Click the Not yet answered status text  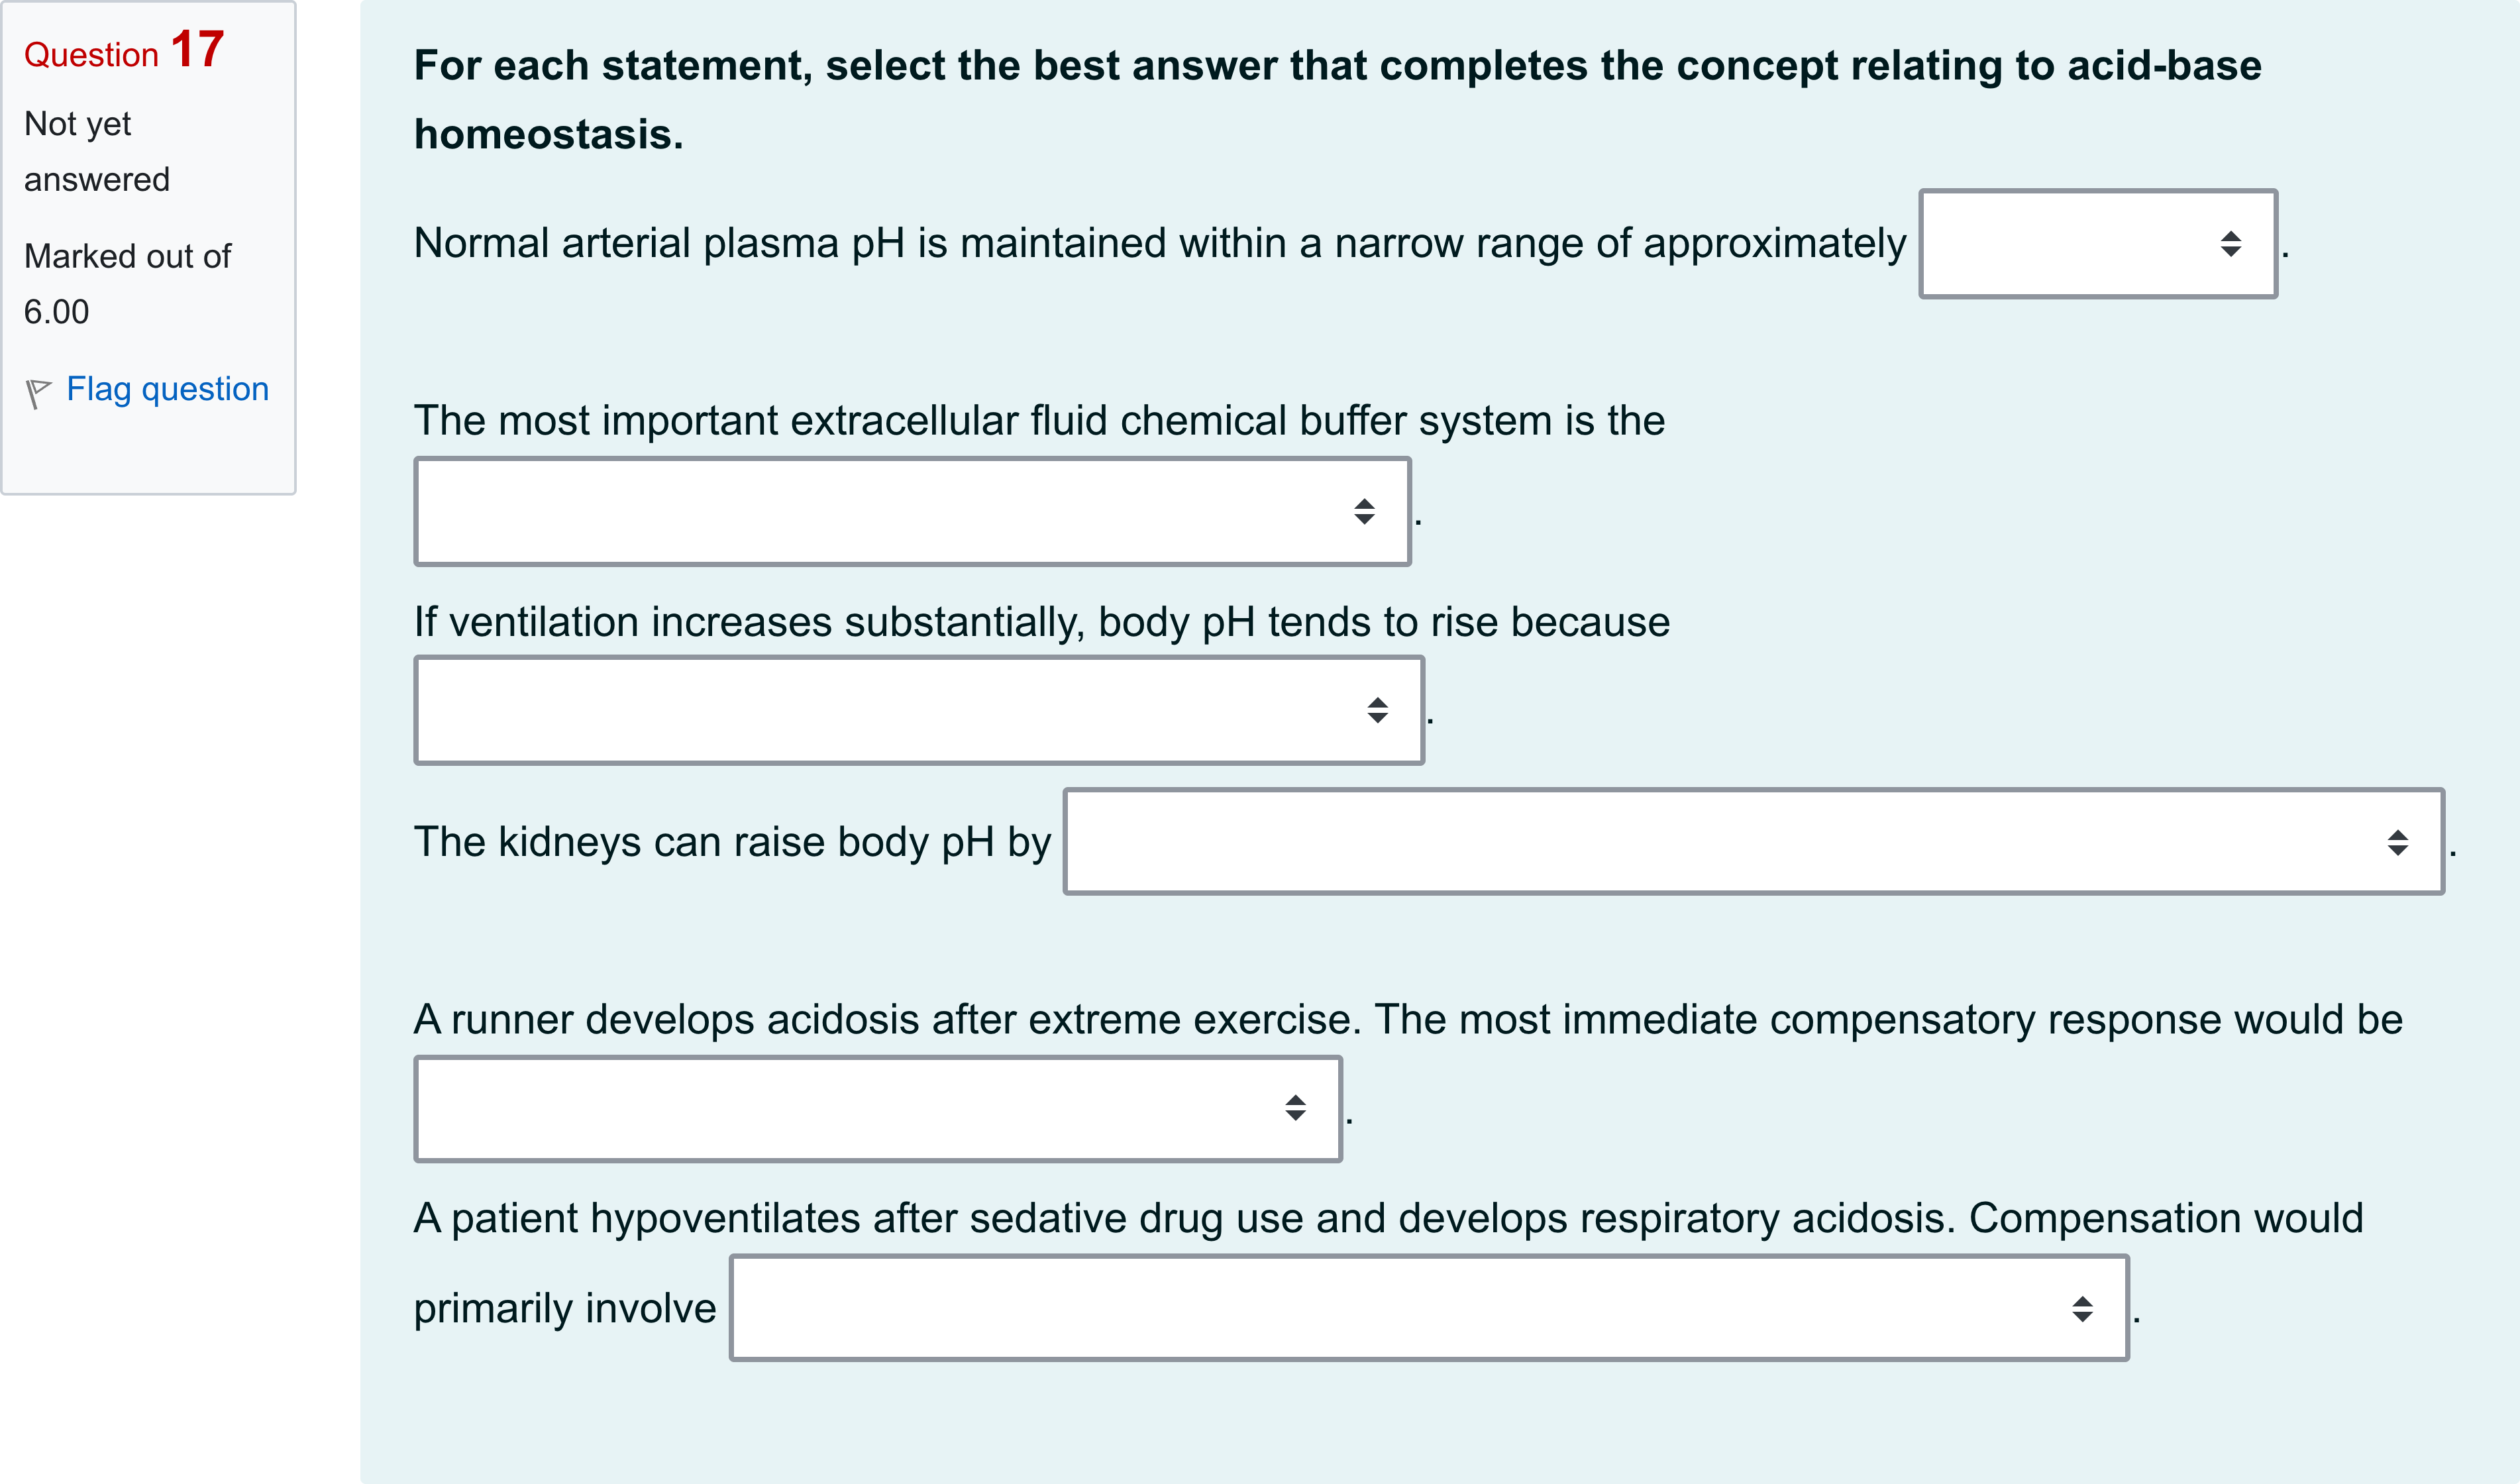(x=97, y=152)
